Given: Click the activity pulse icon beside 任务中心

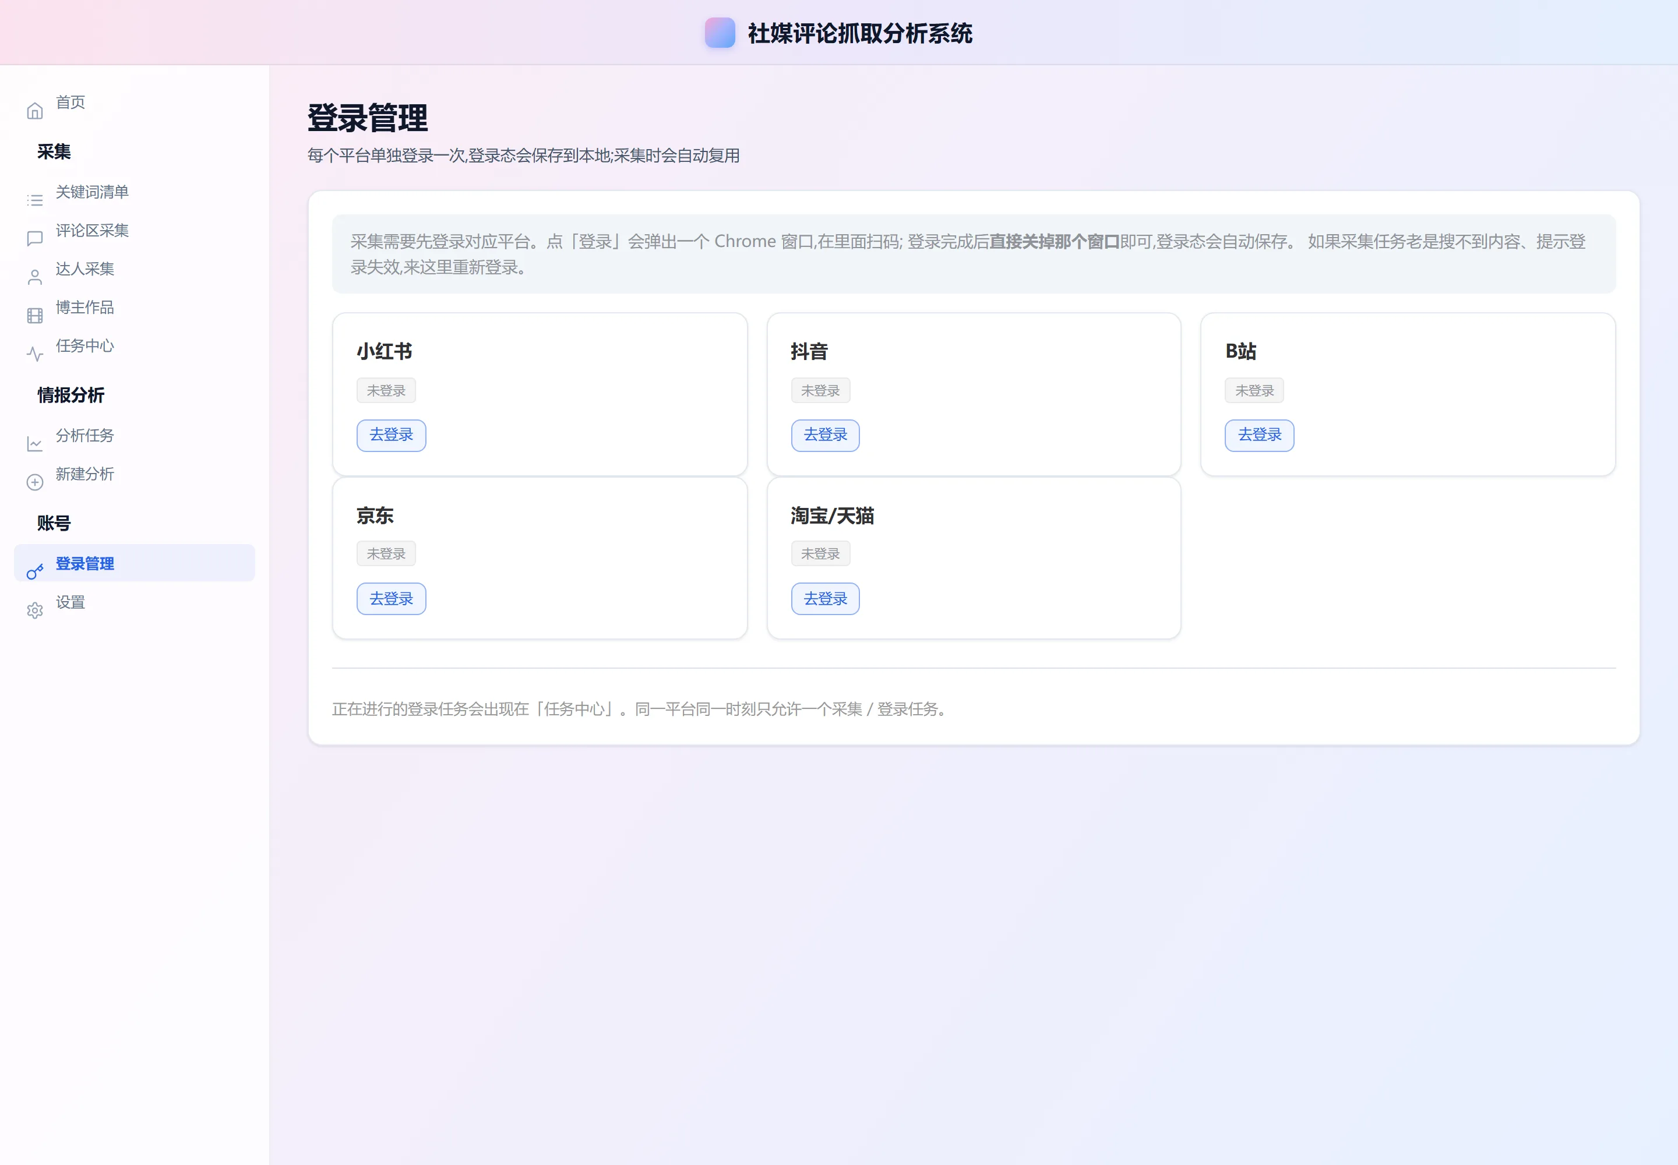Looking at the screenshot, I should coord(34,354).
